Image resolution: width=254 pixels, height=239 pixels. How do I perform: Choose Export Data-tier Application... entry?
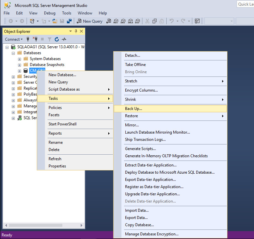170,180
